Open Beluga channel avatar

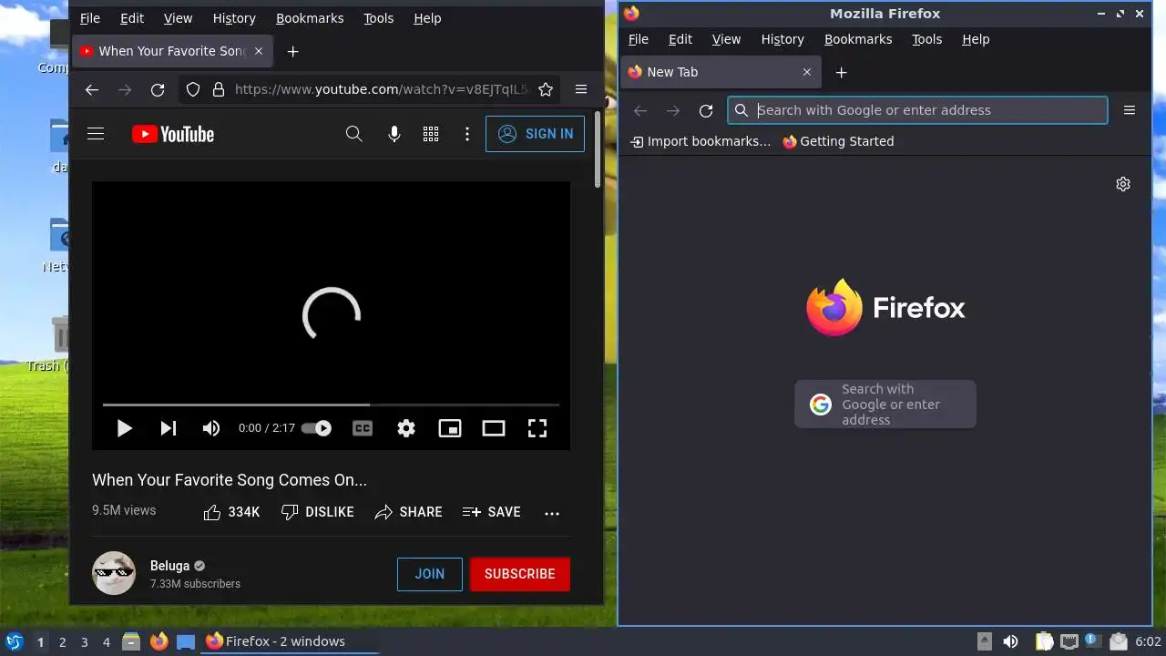[114, 573]
